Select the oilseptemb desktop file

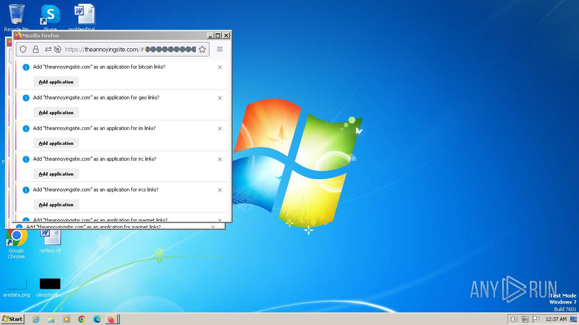[50, 288]
